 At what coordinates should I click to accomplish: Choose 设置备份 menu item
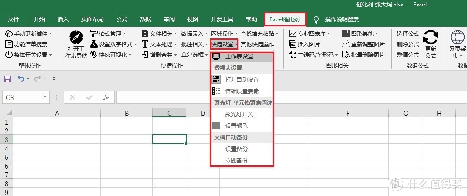[242, 149]
